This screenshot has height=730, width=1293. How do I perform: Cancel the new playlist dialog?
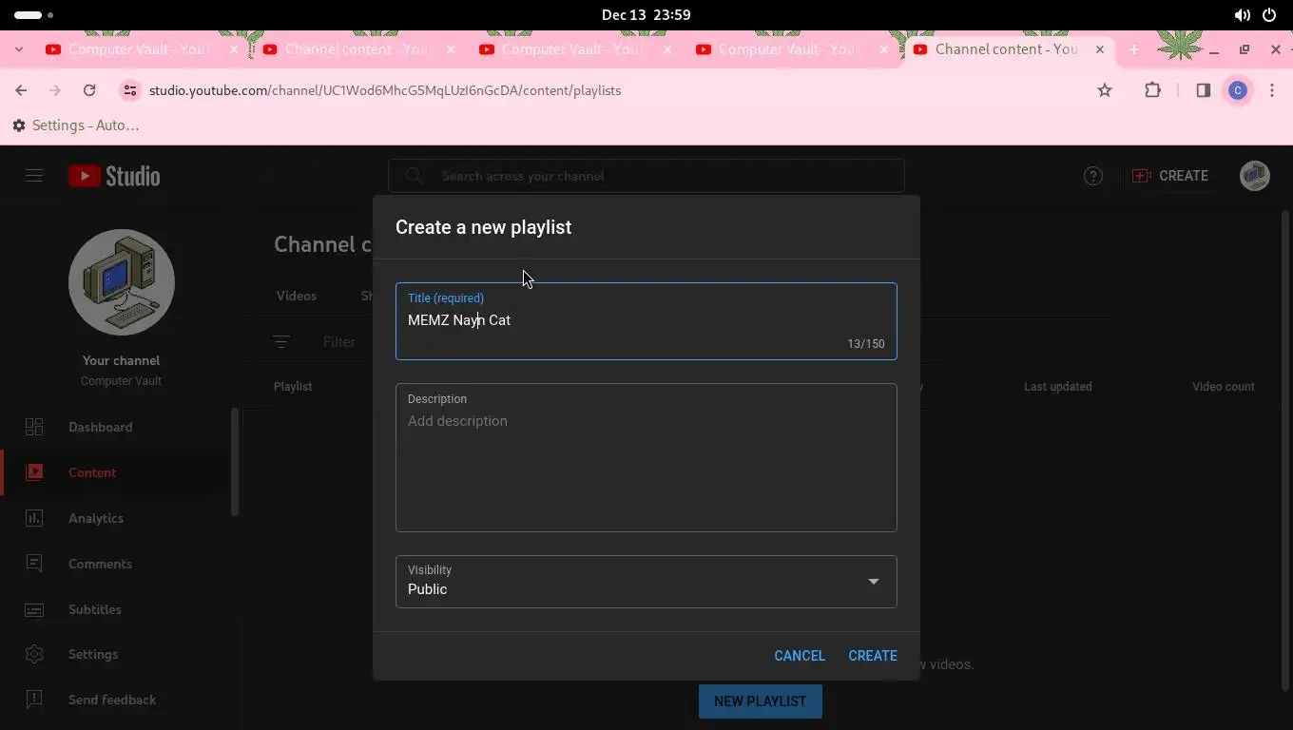pyautogui.click(x=800, y=656)
